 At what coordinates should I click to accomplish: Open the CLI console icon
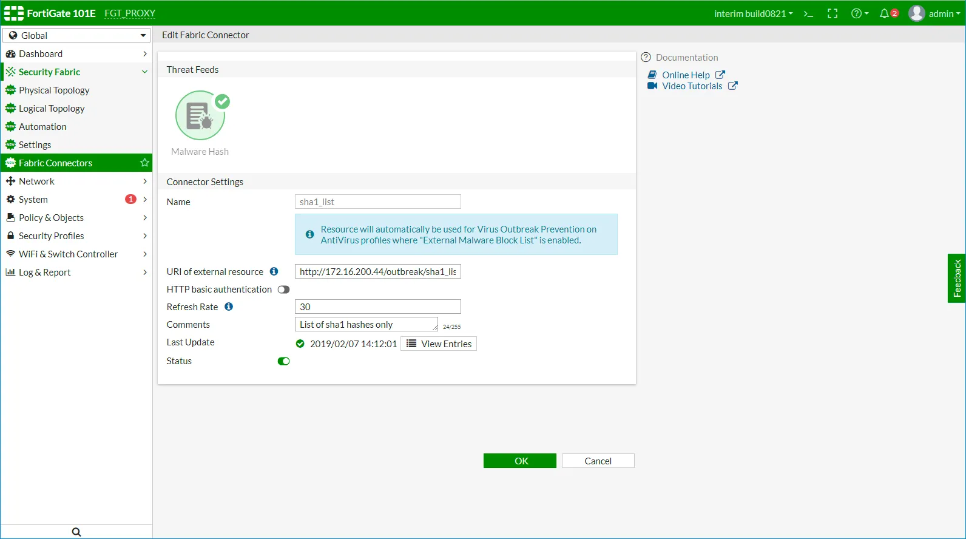click(x=808, y=13)
